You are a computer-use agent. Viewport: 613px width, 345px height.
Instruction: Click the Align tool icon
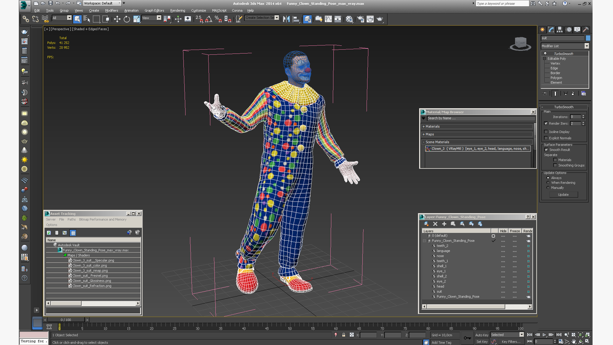tap(296, 19)
